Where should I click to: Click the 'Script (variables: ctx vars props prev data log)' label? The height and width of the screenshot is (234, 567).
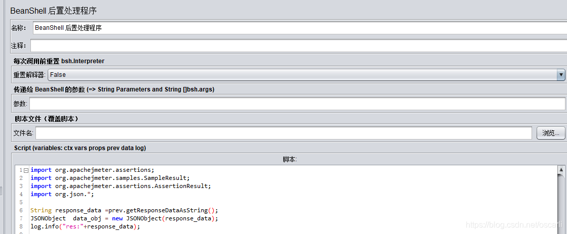click(80, 148)
